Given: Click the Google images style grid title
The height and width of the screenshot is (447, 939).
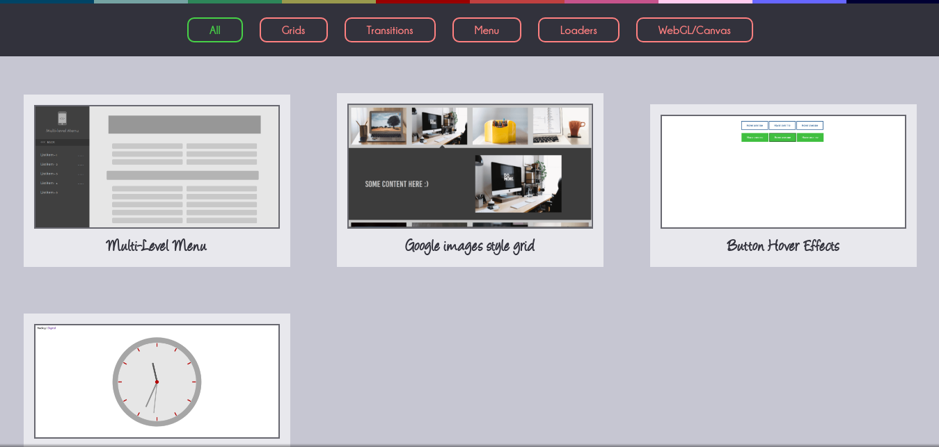Looking at the screenshot, I should 470,246.
